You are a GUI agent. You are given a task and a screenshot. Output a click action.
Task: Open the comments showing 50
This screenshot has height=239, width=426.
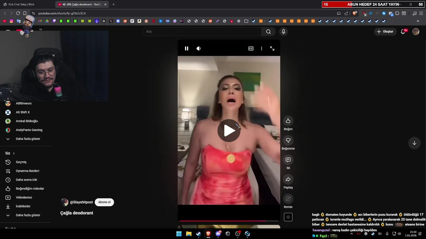pyautogui.click(x=288, y=160)
